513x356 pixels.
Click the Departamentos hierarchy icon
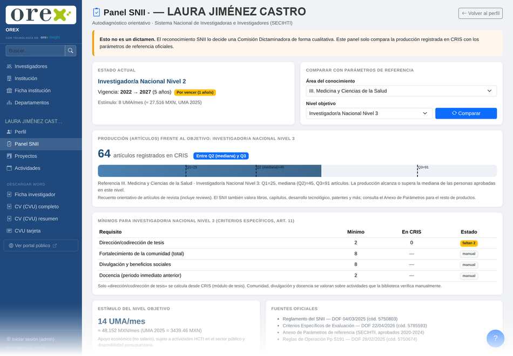9,102
